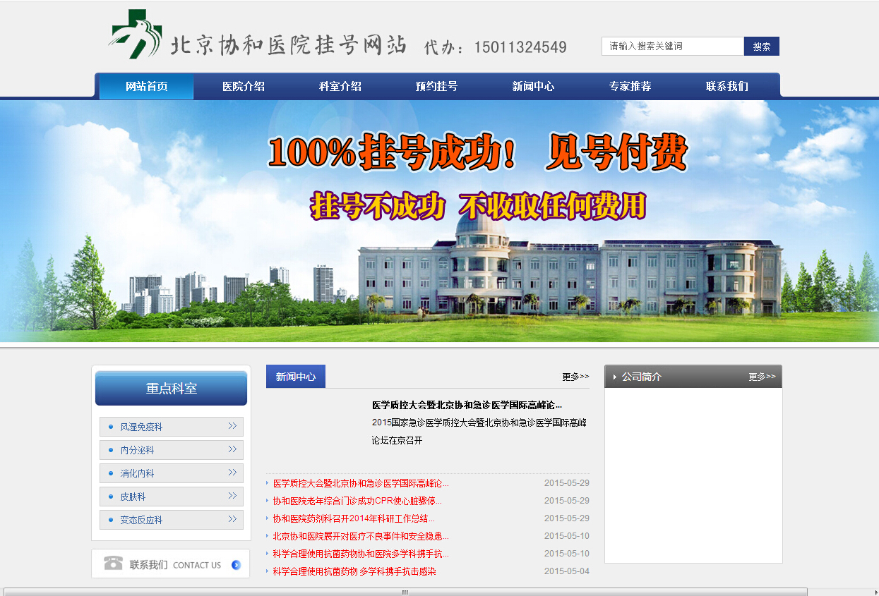Viewport: 879px width, 596px height.
Task: Open news 协和医院老年综合门诊成功CPR使心脏骤停...
Action: pyautogui.click(x=357, y=501)
